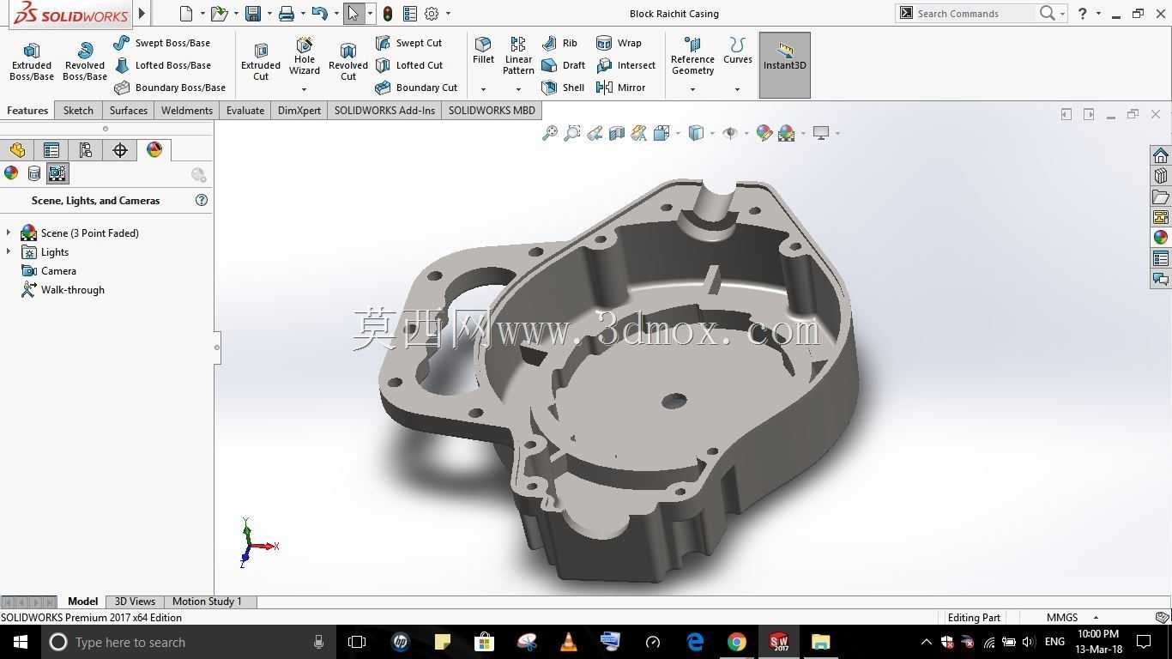The image size is (1172, 659).
Task: Click the Undo icon
Action: [x=320, y=14]
